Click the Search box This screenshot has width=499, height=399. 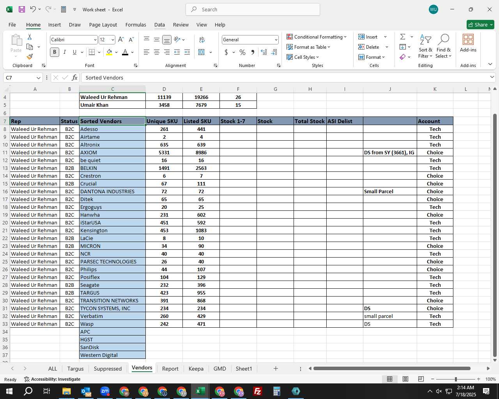click(x=253, y=9)
